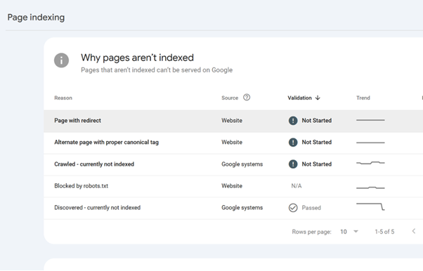The image size is (423, 271).
Task: Click N/A validation in Blocked by robots.txt row
Action: coord(297,186)
